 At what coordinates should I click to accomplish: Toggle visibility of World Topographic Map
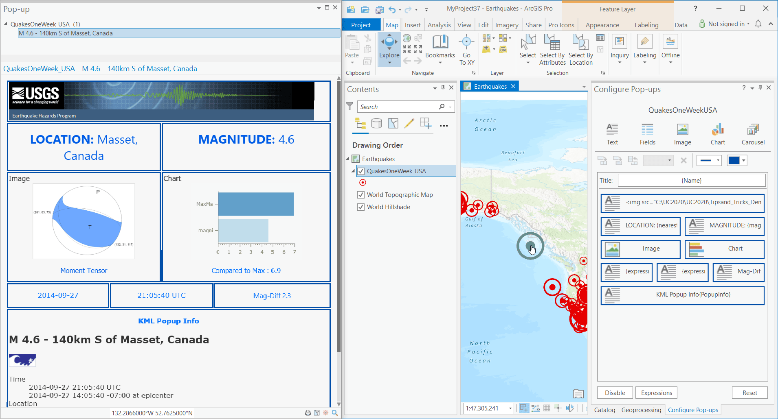tap(360, 195)
